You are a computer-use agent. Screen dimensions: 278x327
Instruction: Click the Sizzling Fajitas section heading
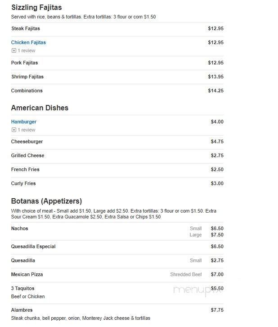(36, 7)
